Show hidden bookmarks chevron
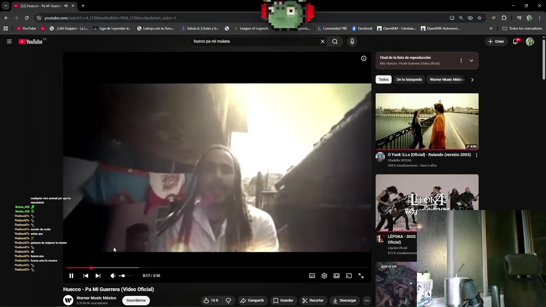 pos(491,29)
